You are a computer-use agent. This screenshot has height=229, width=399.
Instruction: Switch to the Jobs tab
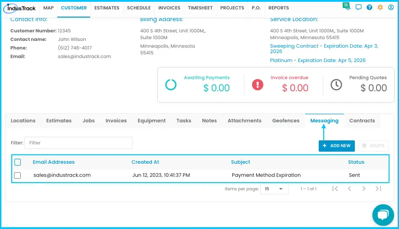[88, 121]
